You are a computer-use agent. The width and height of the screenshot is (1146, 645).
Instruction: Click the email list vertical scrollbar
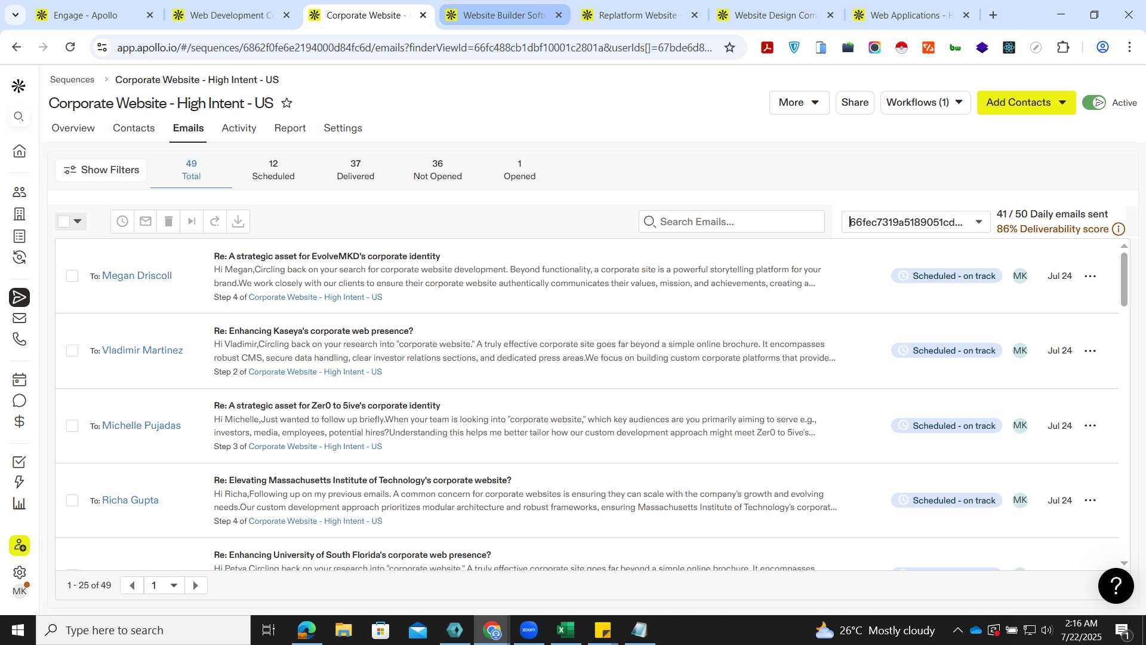point(1124,279)
